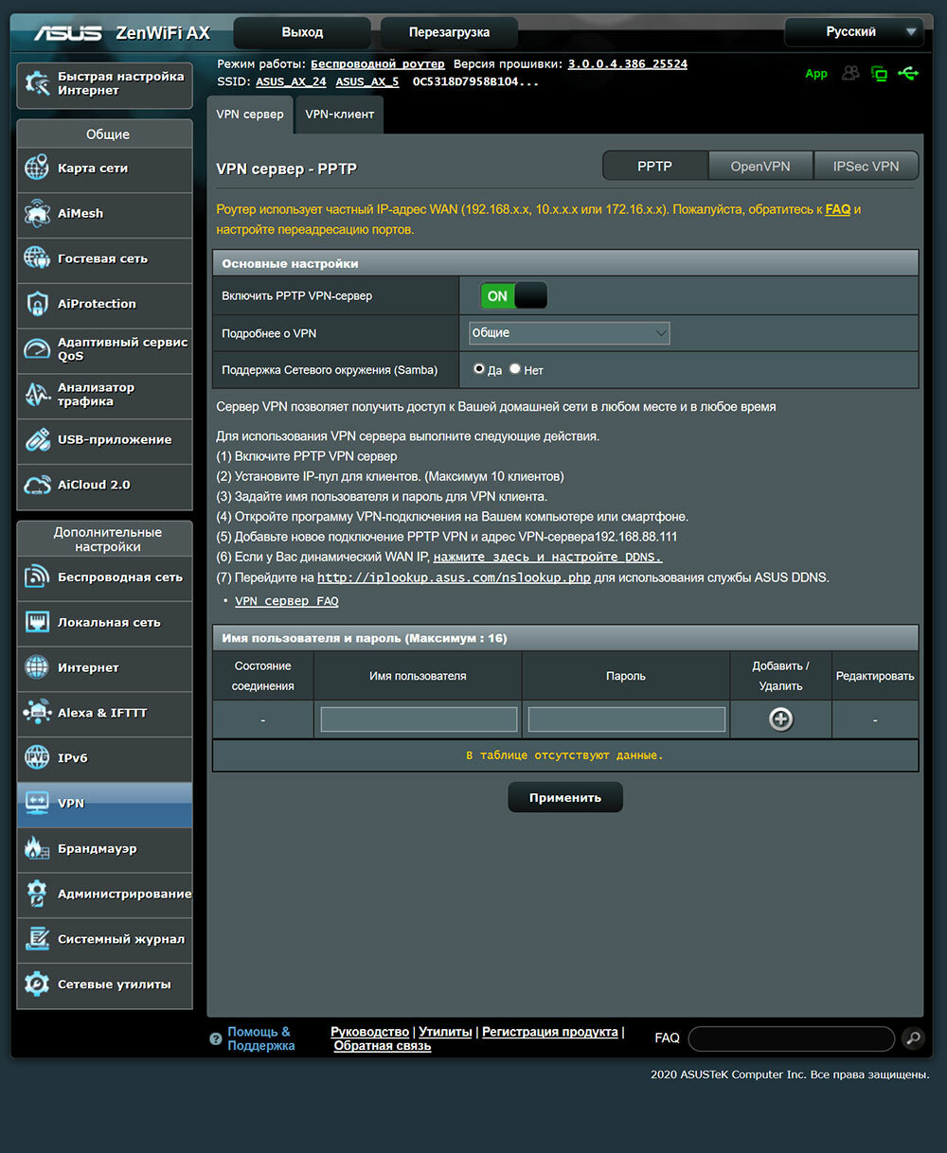Viewport: 947px width, 1153px height.
Task: Click the wireless network icon
Action: coord(37,576)
